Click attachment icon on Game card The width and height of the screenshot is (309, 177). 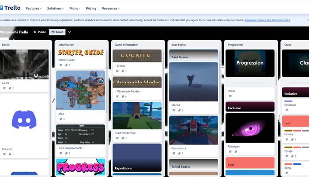10,88
